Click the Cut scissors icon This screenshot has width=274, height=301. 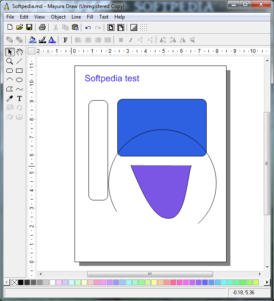[55, 27]
